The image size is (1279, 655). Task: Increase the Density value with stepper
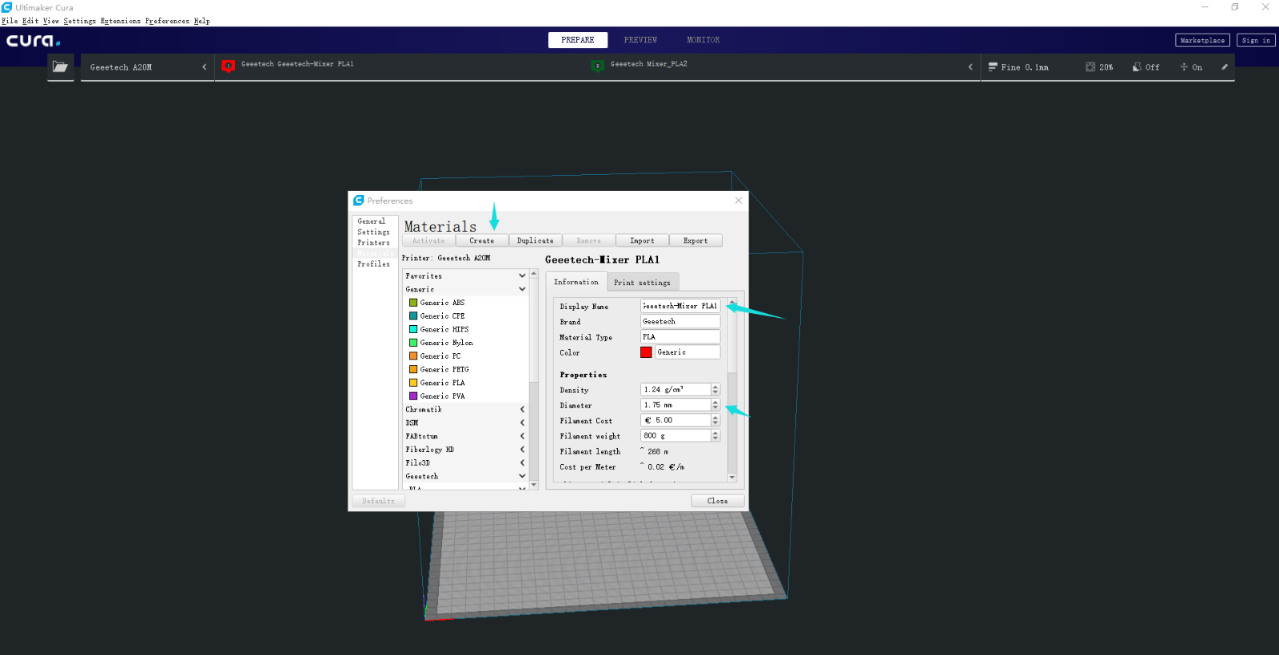[x=715, y=387]
